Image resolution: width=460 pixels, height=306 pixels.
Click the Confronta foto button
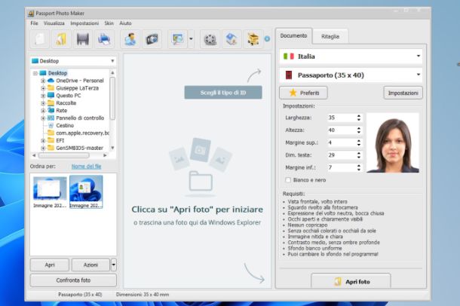(73, 280)
